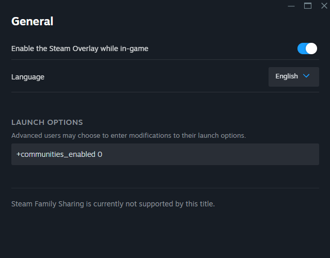The width and height of the screenshot is (330, 258).
Task: Focus the launch options text field
Action: coord(165,154)
